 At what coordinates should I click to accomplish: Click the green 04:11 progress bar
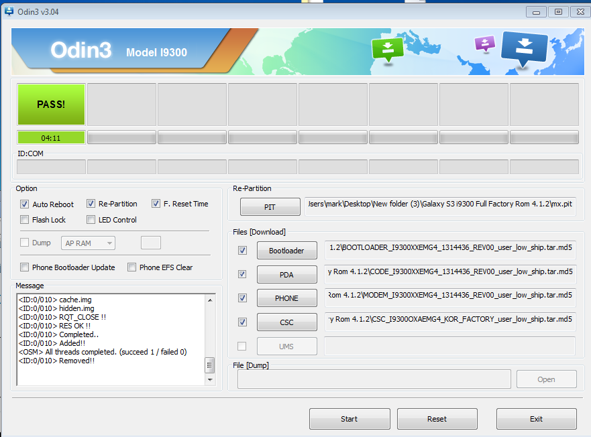point(51,138)
